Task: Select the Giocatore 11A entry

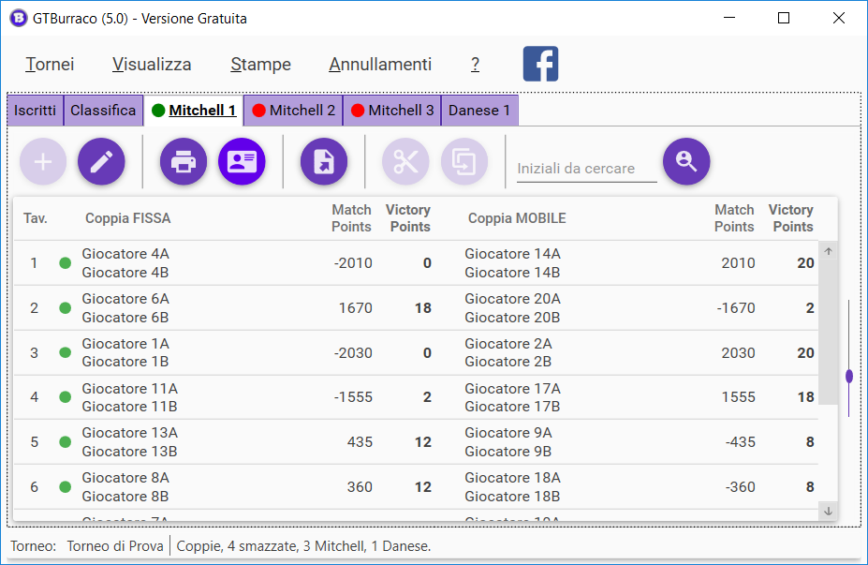Action: (x=130, y=388)
